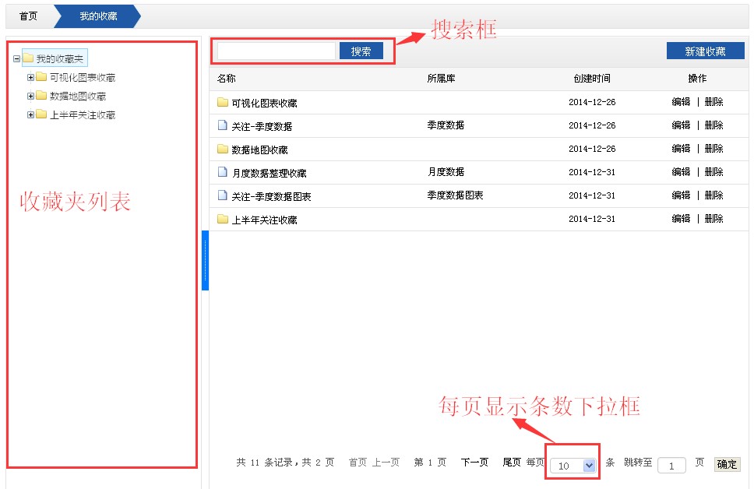
Task: Click the 名称 column header
Action: pos(227,78)
